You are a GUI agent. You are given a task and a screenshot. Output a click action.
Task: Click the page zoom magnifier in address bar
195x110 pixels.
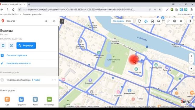150,9
